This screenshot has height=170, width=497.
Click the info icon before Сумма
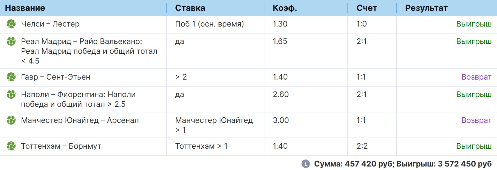[306, 164]
